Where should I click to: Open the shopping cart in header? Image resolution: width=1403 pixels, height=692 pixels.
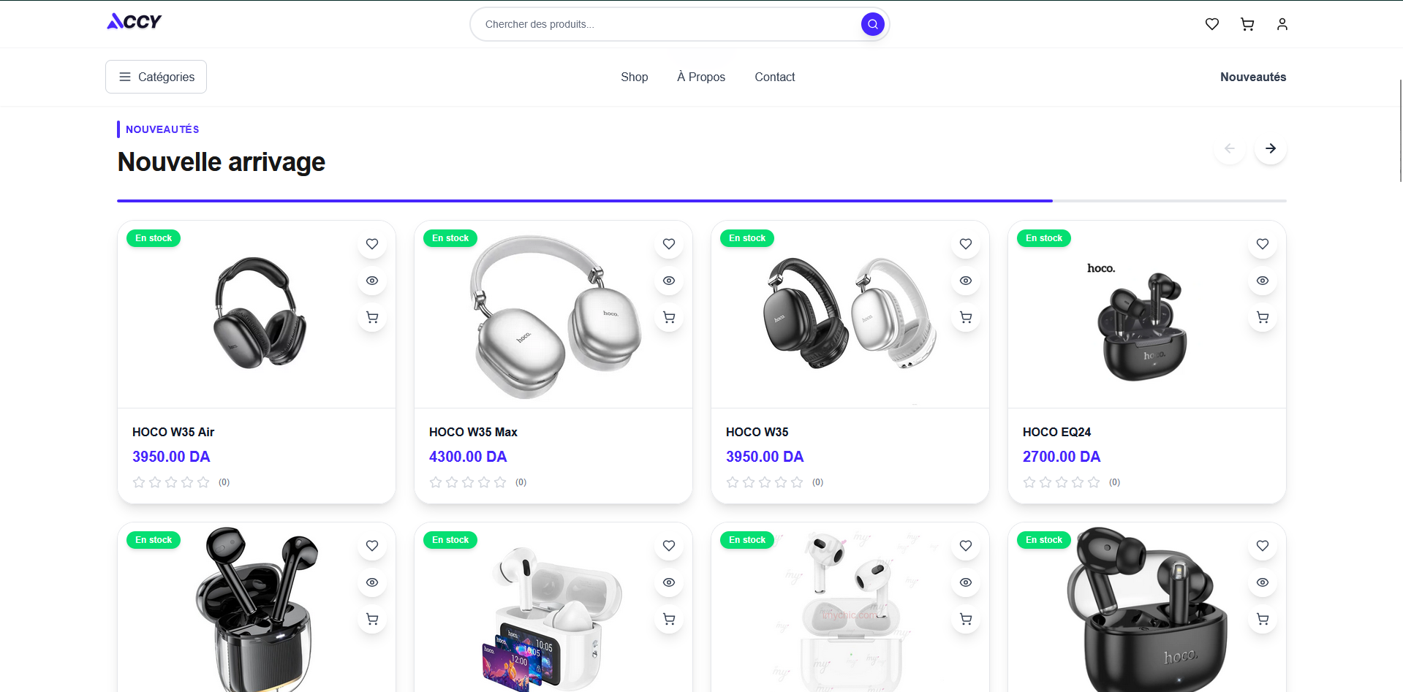pos(1247,24)
